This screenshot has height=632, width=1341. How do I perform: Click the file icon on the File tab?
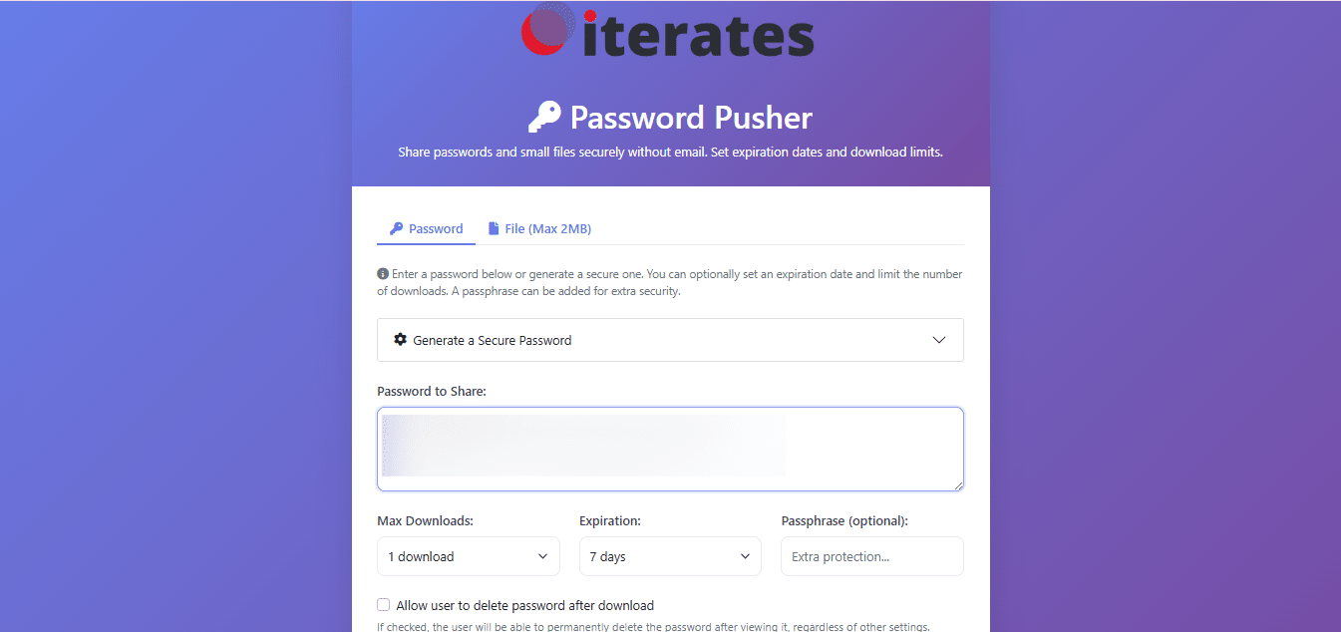coord(494,228)
